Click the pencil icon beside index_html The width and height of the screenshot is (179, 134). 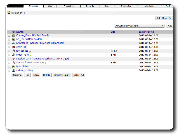pyautogui.click(x=30, y=55)
